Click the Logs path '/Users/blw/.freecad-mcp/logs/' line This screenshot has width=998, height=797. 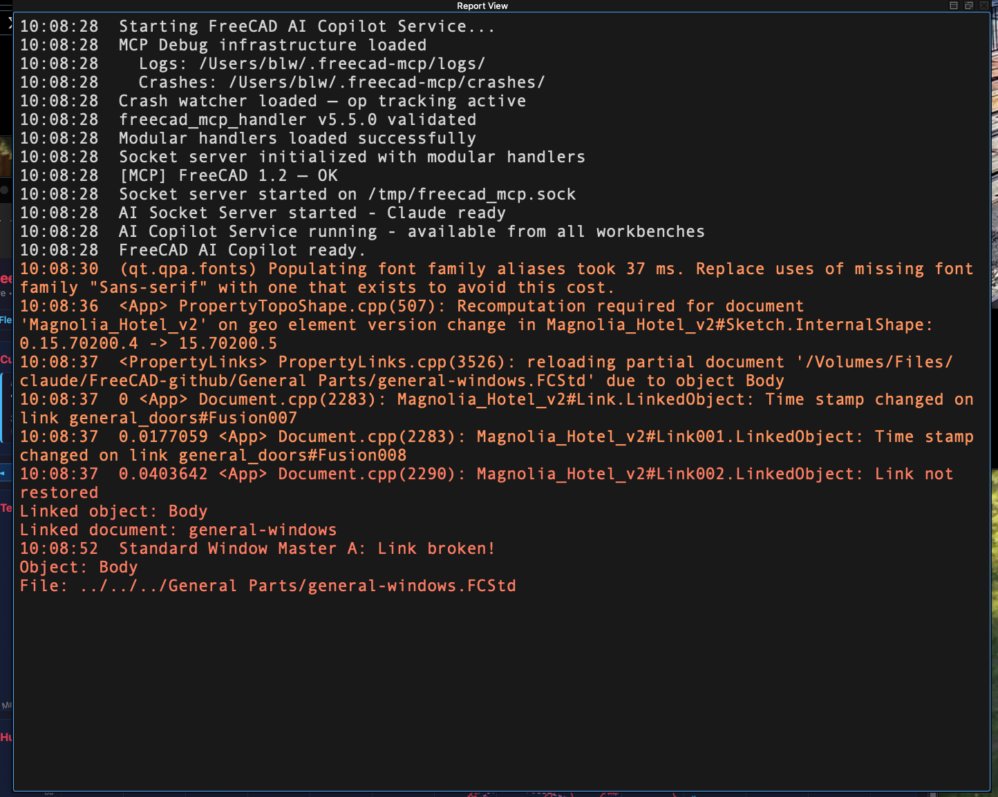tap(252, 64)
